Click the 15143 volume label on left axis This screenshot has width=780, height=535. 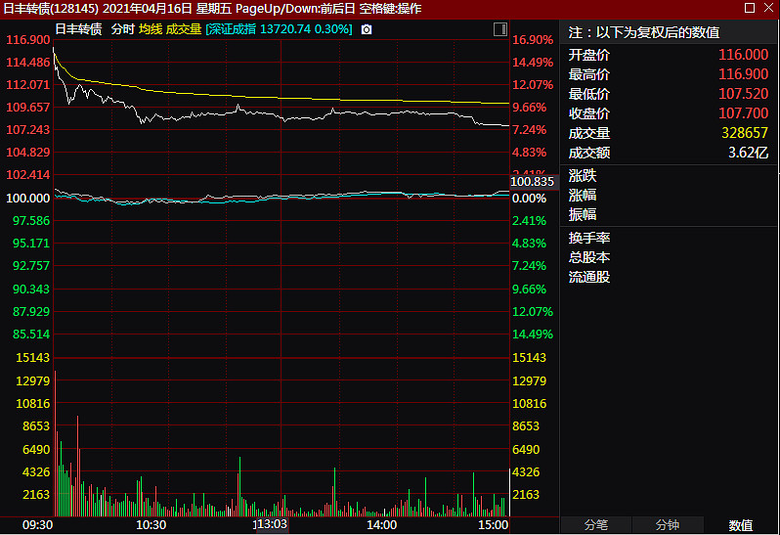point(33,358)
